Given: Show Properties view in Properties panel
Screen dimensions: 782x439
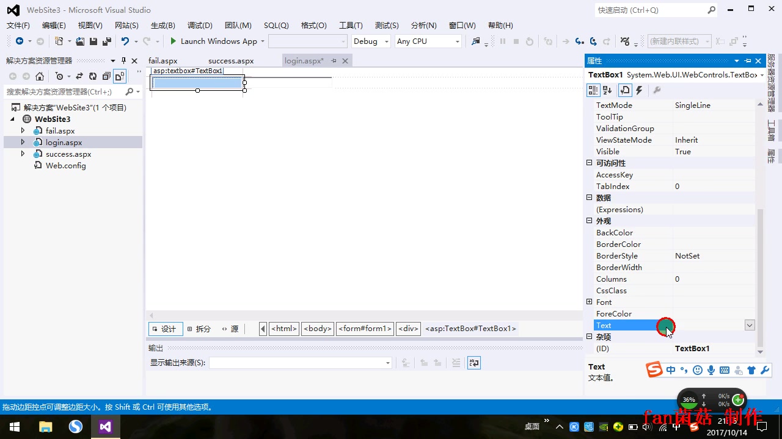Looking at the screenshot, I should pos(625,90).
